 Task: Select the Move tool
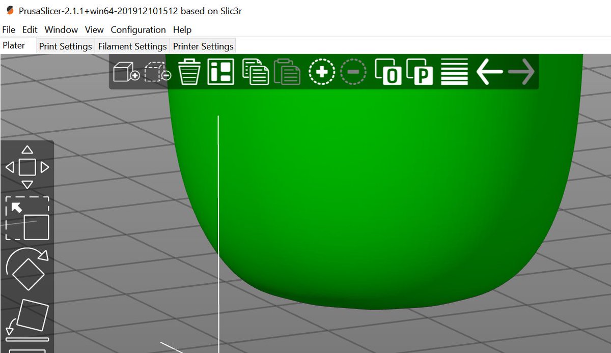(28, 165)
